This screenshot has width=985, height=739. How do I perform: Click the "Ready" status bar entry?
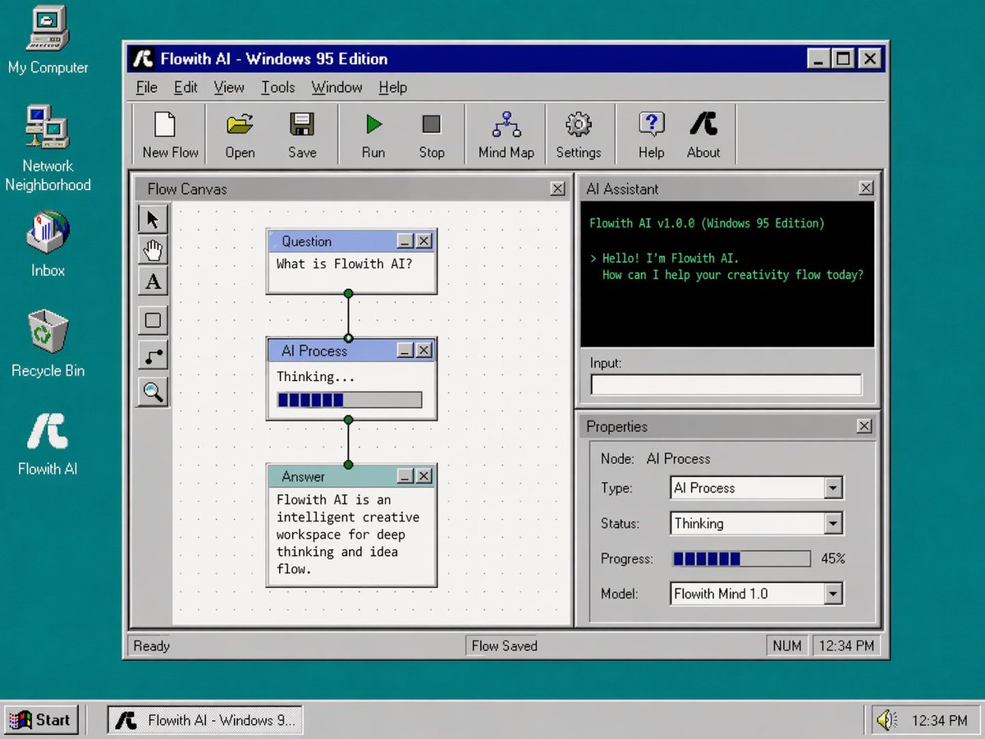(151, 645)
